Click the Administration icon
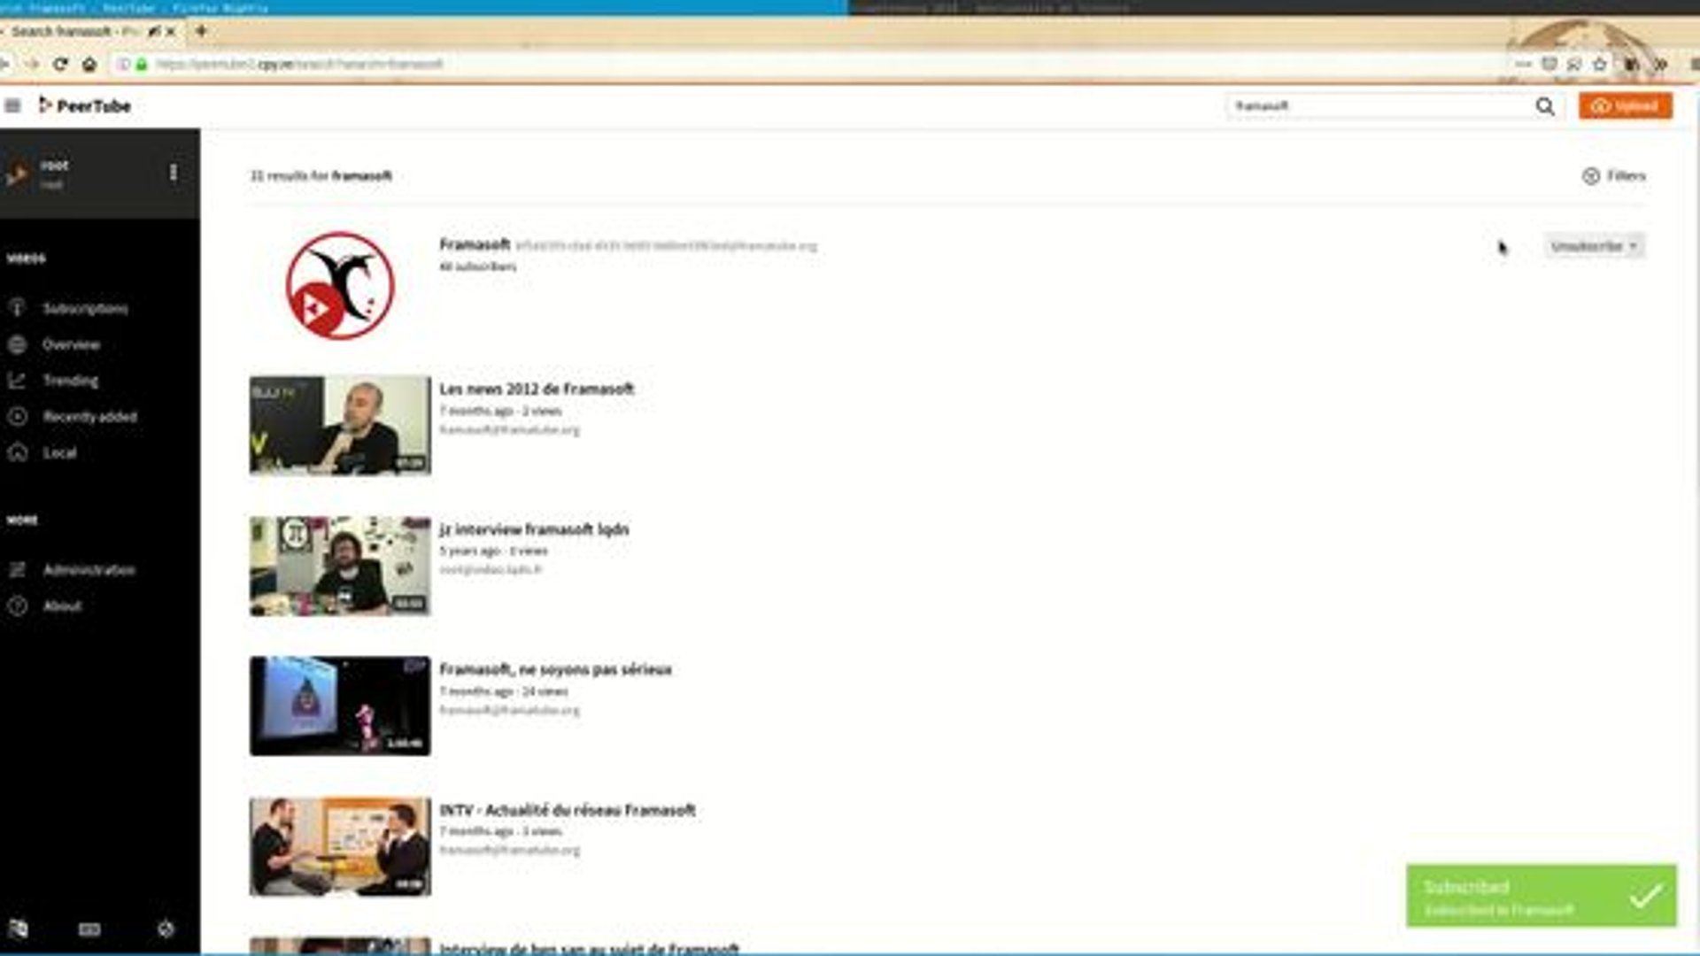The height and width of the screenshot is (956, 1700). (x=18, y=570)
